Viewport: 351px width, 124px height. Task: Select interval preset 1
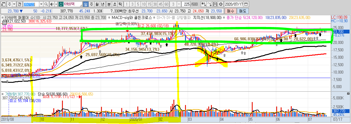click(127, 4)
